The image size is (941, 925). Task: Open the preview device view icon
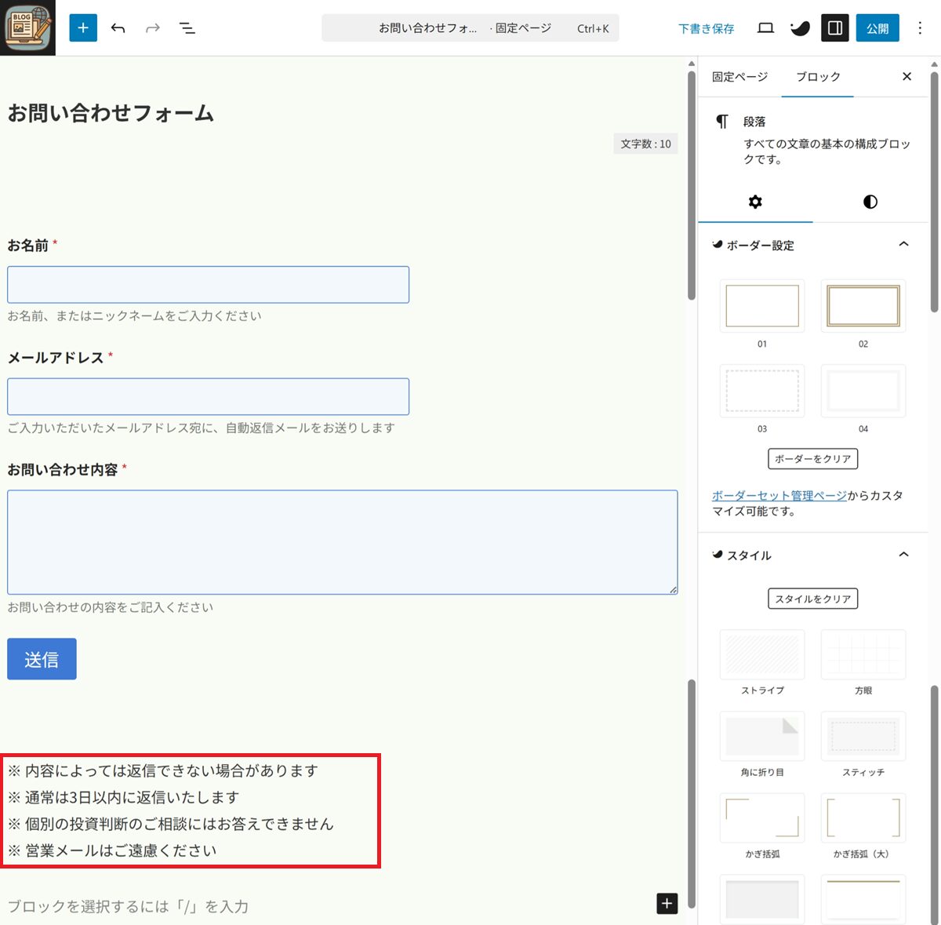click(x=765, y=28)
